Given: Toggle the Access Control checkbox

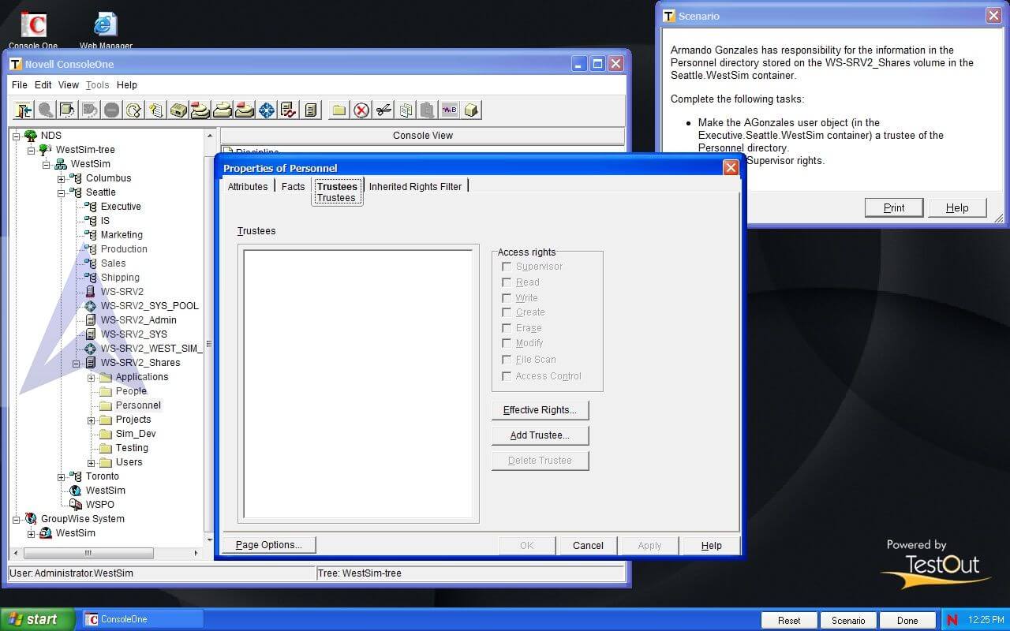Looking at the screenshot, I should tap(507, 376).
